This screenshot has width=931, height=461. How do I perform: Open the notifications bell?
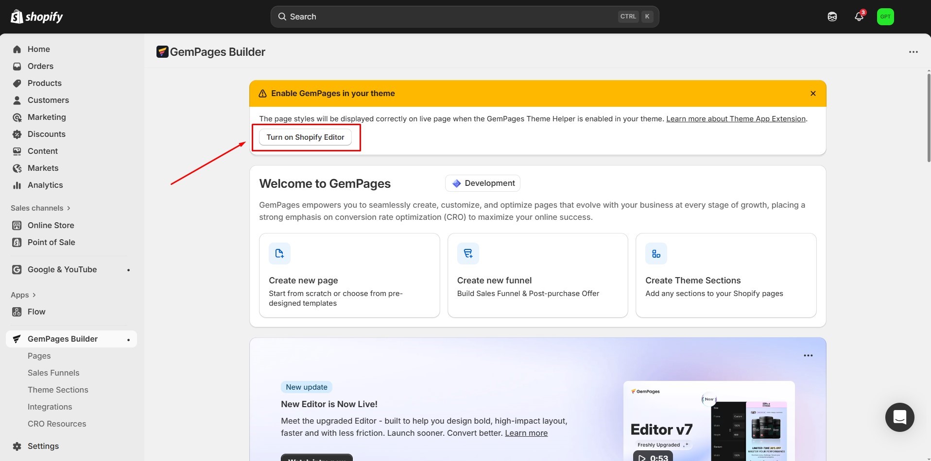pyautogui.click(x=859, y=16)
